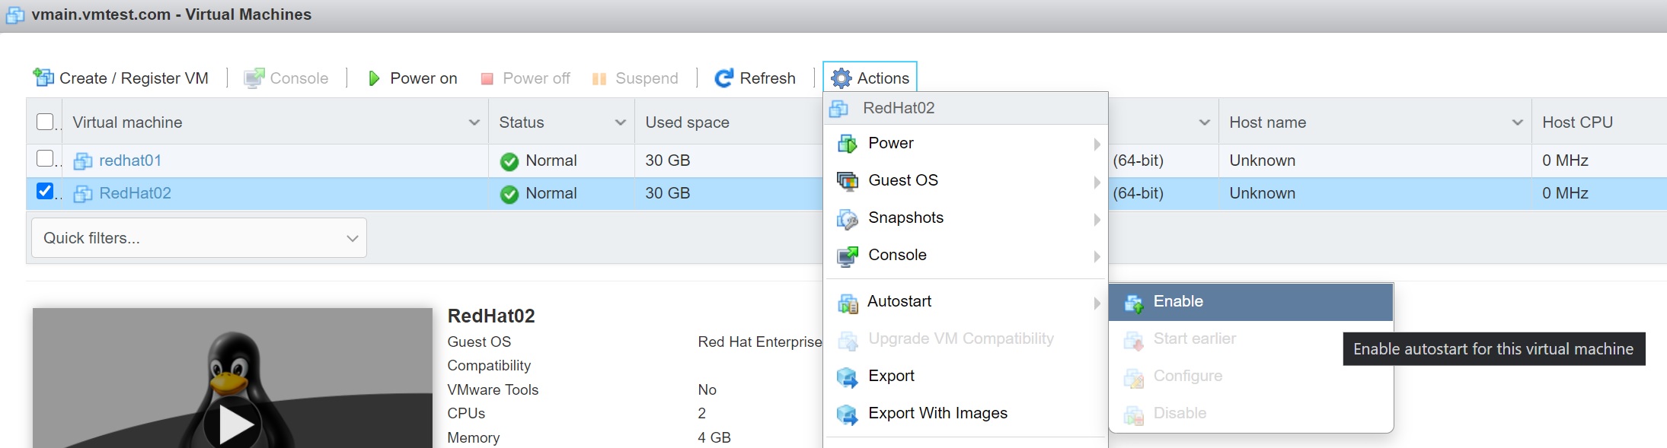This screenshot has width=1667, height=448.
Task: Click the Actions gear icon
Action: click(841, 78)
